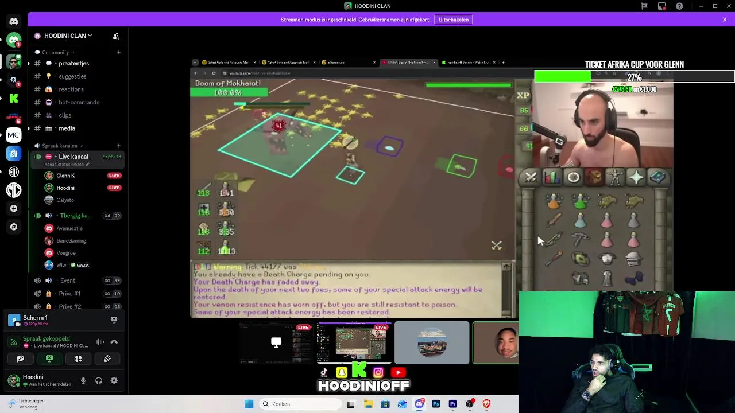Open the Kick server icon in sidebar

[x=14, y=99]
